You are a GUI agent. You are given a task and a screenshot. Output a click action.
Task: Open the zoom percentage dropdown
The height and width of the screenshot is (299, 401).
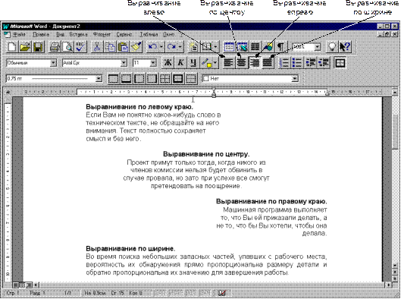click(318, 47)
